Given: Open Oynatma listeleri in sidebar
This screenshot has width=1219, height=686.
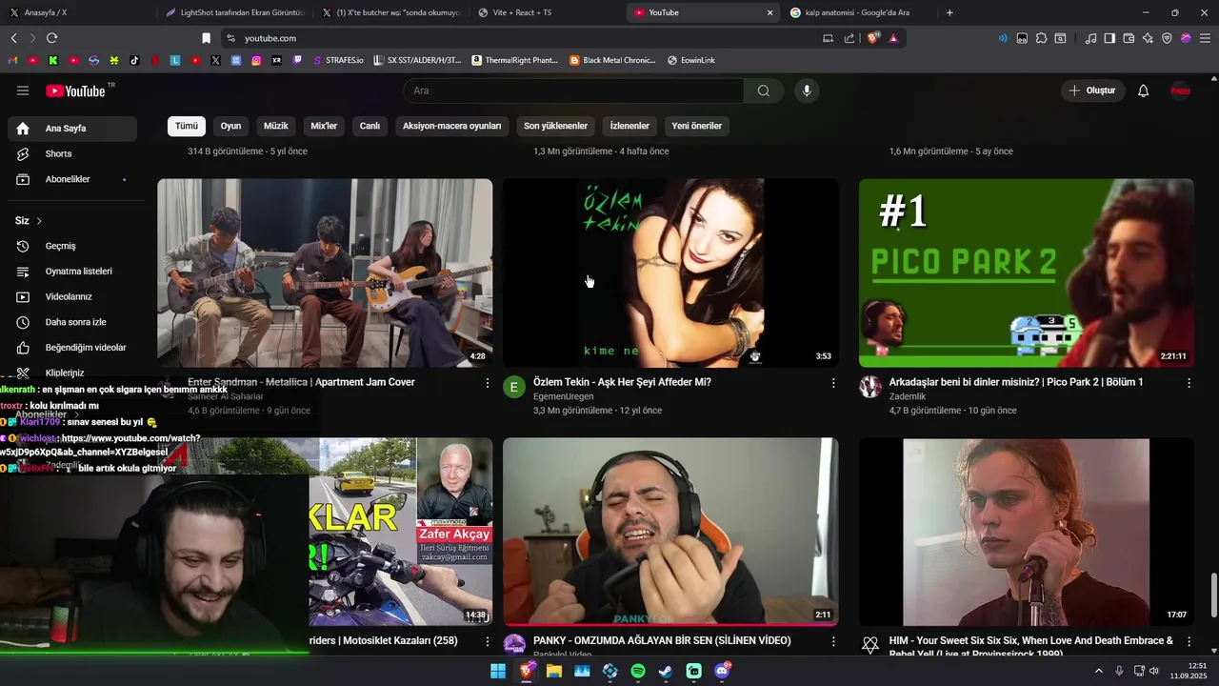Looking at the screenshot, I should point(72,272).
